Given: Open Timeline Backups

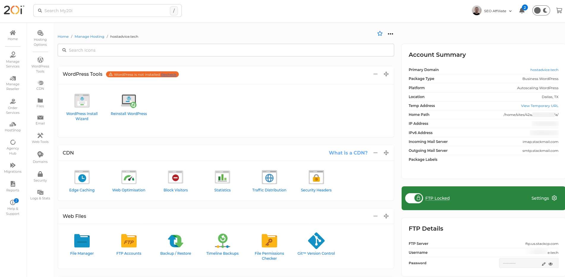Looking at the screenshot, I should pyautogui.click(x=222, y=241).
